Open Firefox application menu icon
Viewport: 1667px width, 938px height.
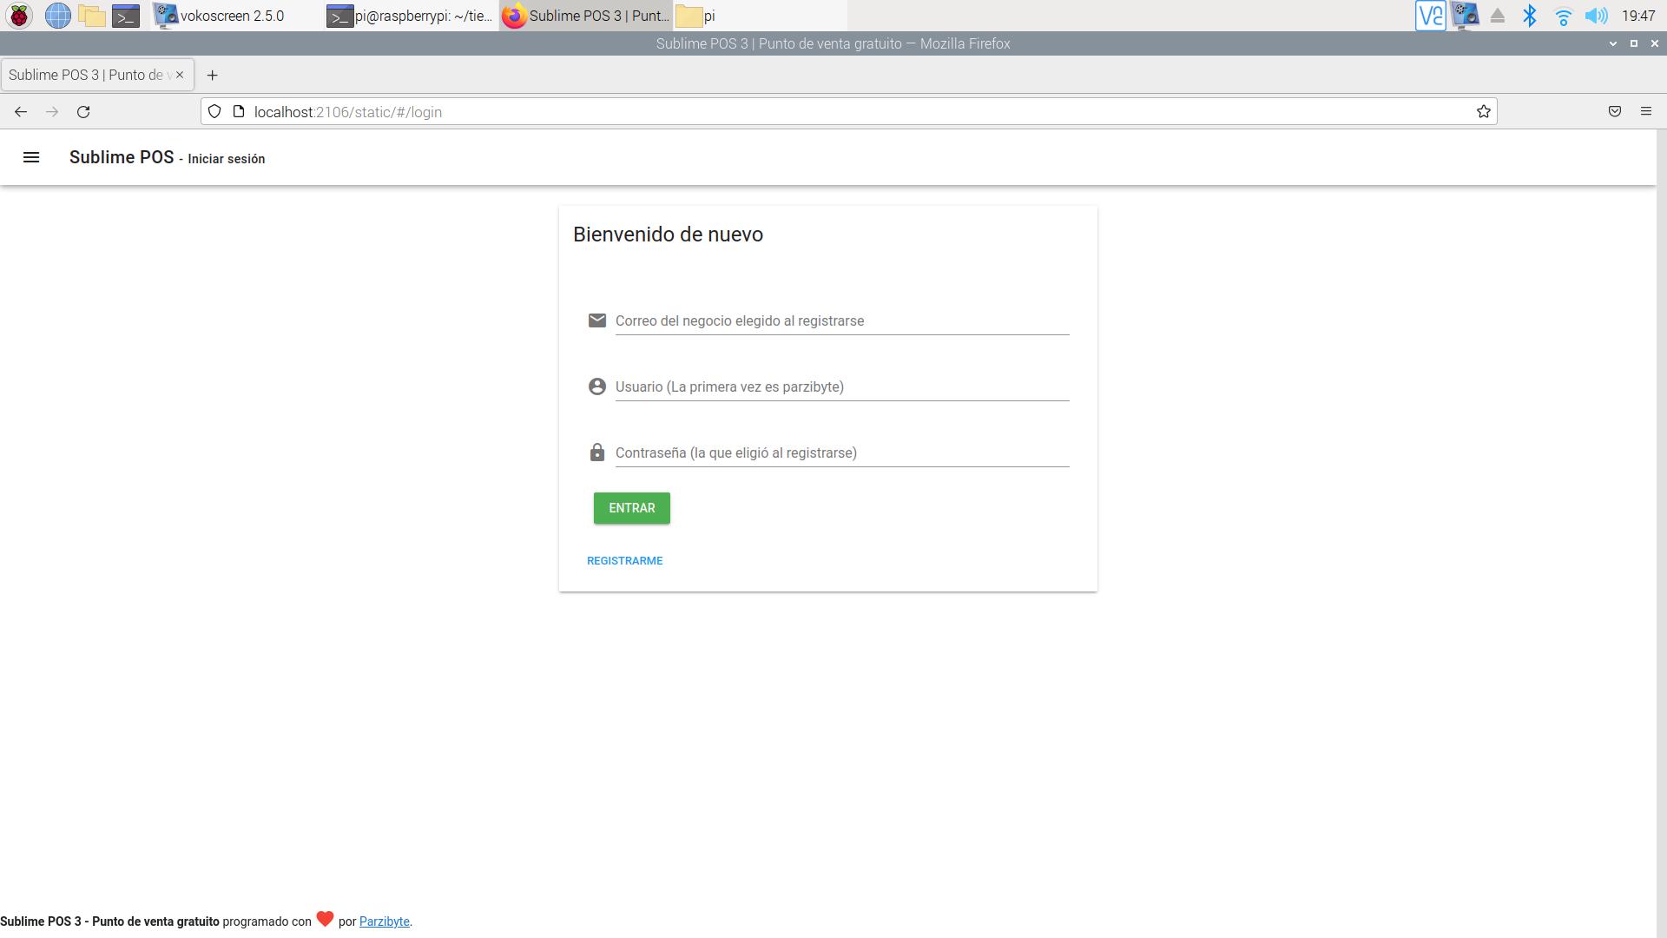1645,112
